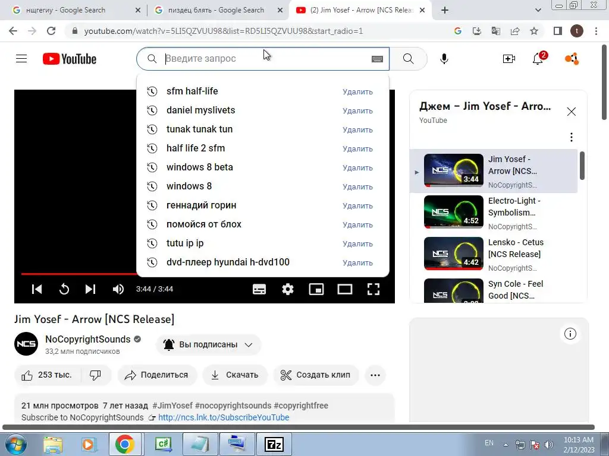Switch to miniplayer mode
The image size is (609, 456).
[316, 289]
